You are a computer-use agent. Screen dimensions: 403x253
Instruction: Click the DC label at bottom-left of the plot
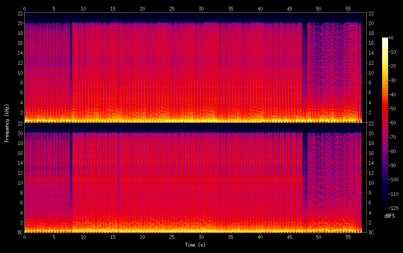[19, 232]
